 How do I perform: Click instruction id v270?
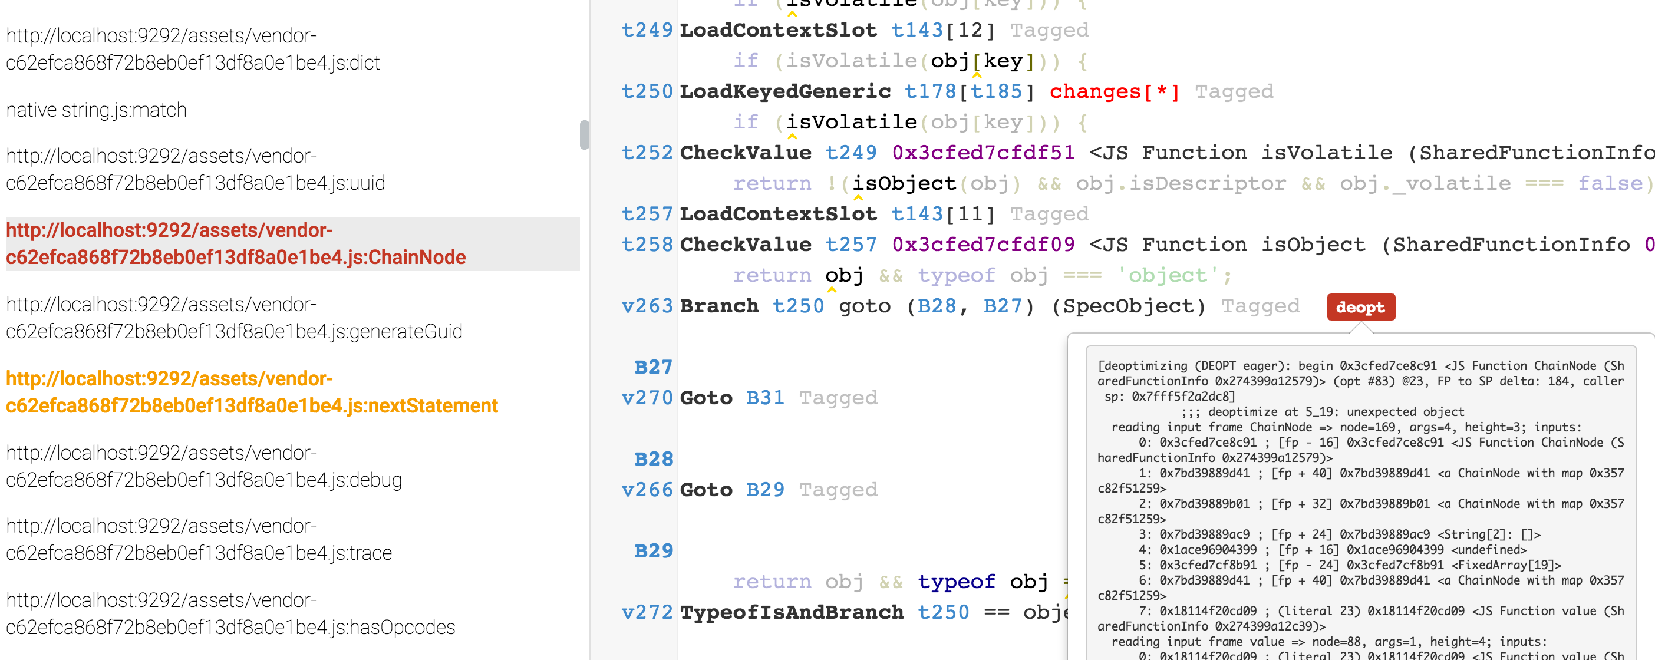click(647, 397)
